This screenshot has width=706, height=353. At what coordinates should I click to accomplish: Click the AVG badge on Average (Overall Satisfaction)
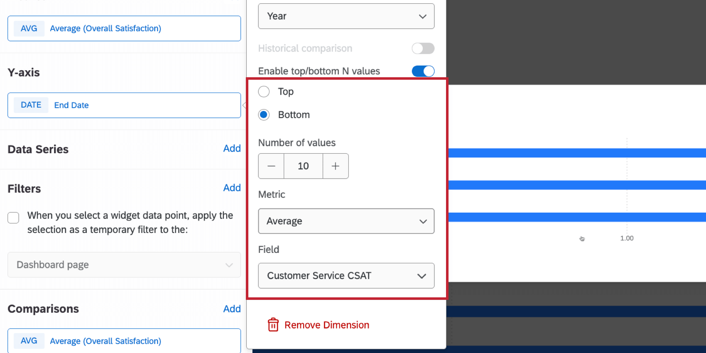(x=28, y=28)
